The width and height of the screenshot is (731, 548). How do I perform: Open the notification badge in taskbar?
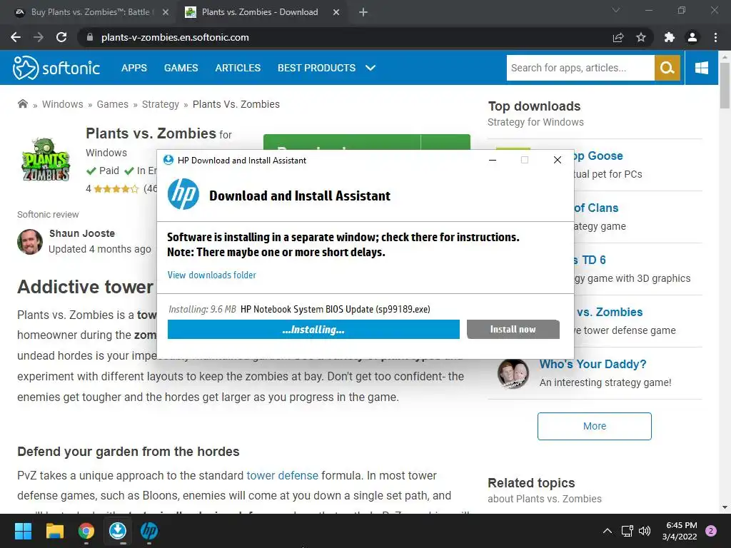[711, 531]
